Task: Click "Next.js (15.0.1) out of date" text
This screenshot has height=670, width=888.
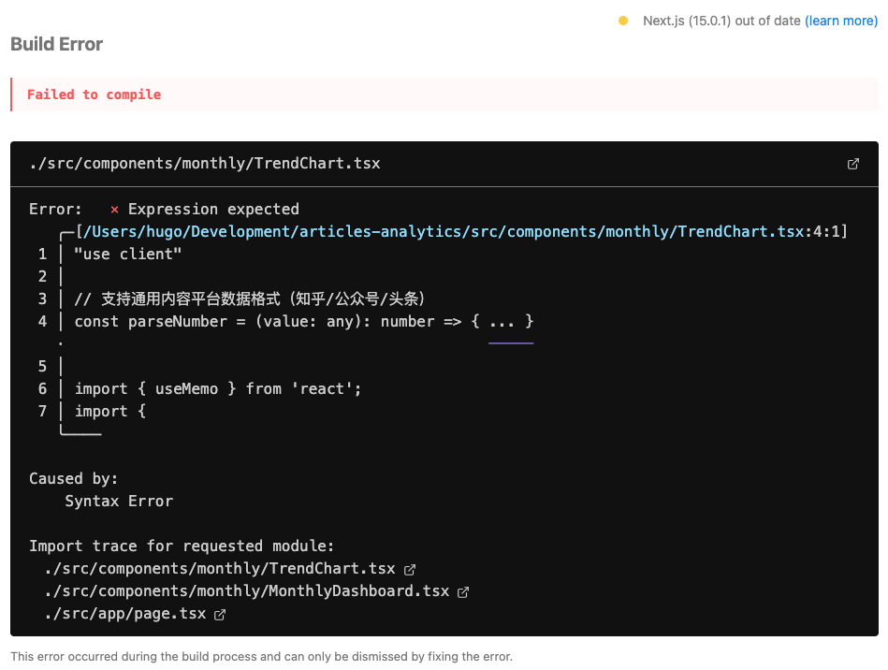Action: pos(721,21)
